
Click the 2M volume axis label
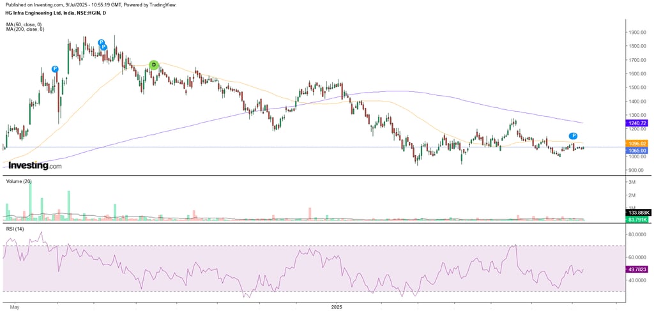pos(632,195)
